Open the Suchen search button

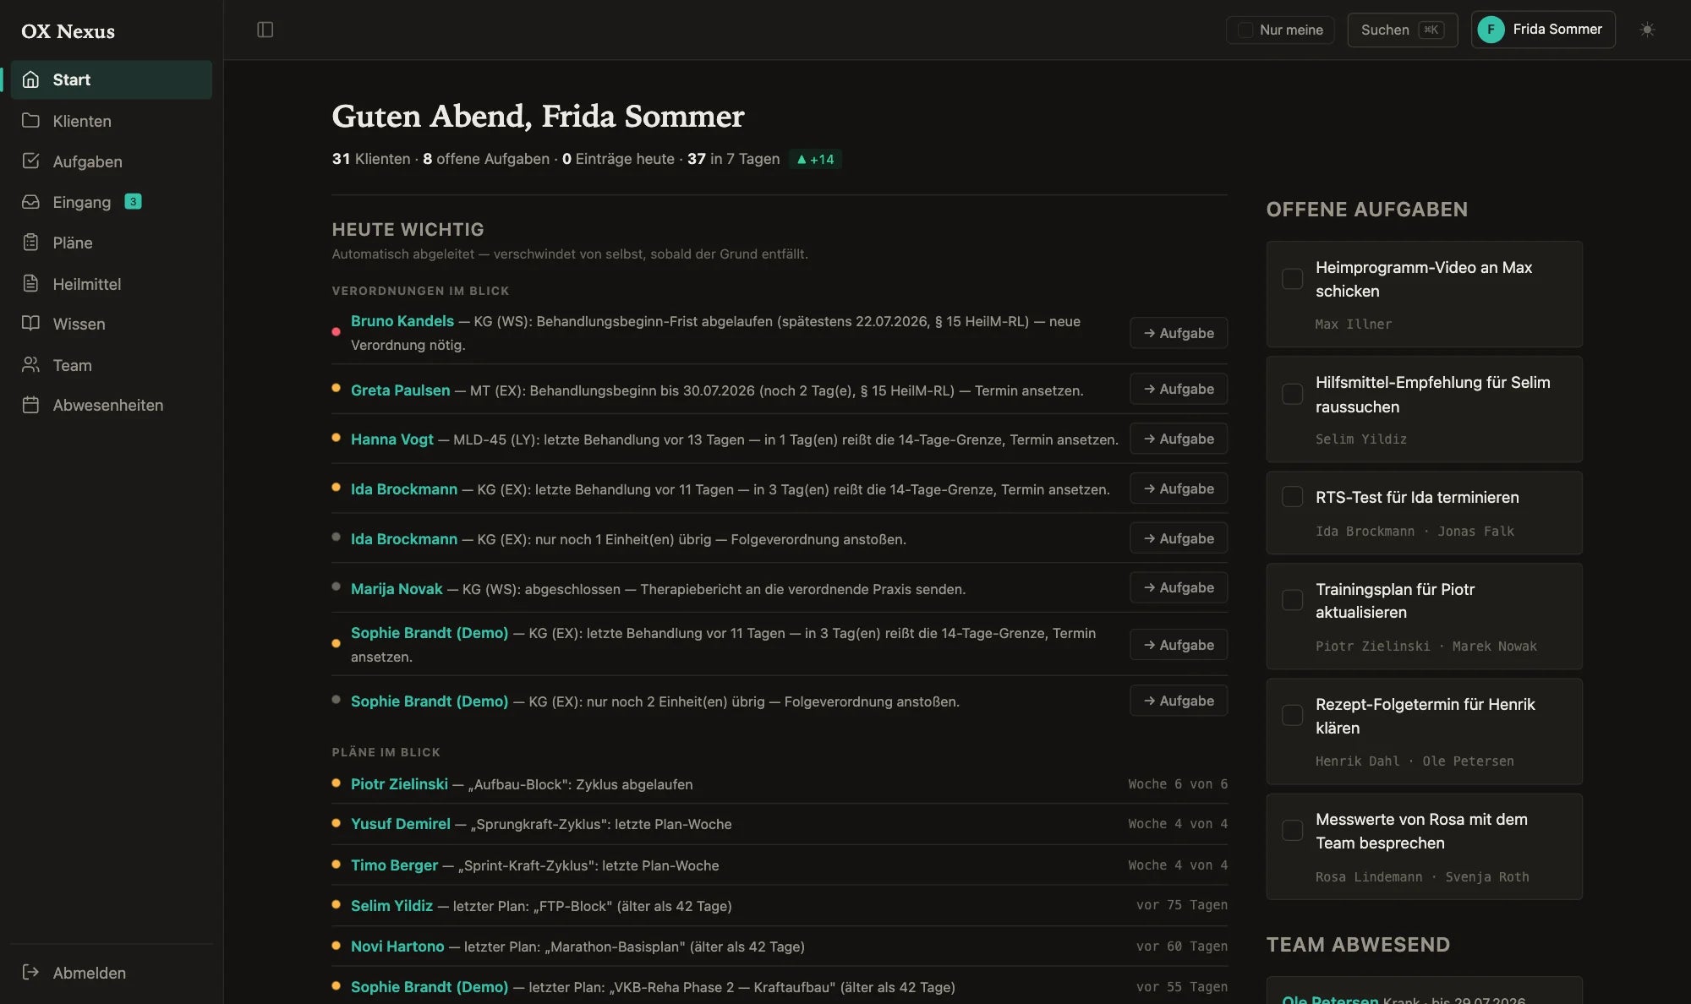pos(1402,30)
